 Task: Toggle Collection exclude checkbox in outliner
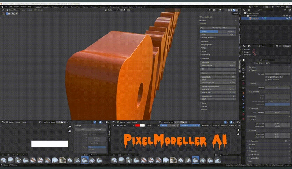284,16
